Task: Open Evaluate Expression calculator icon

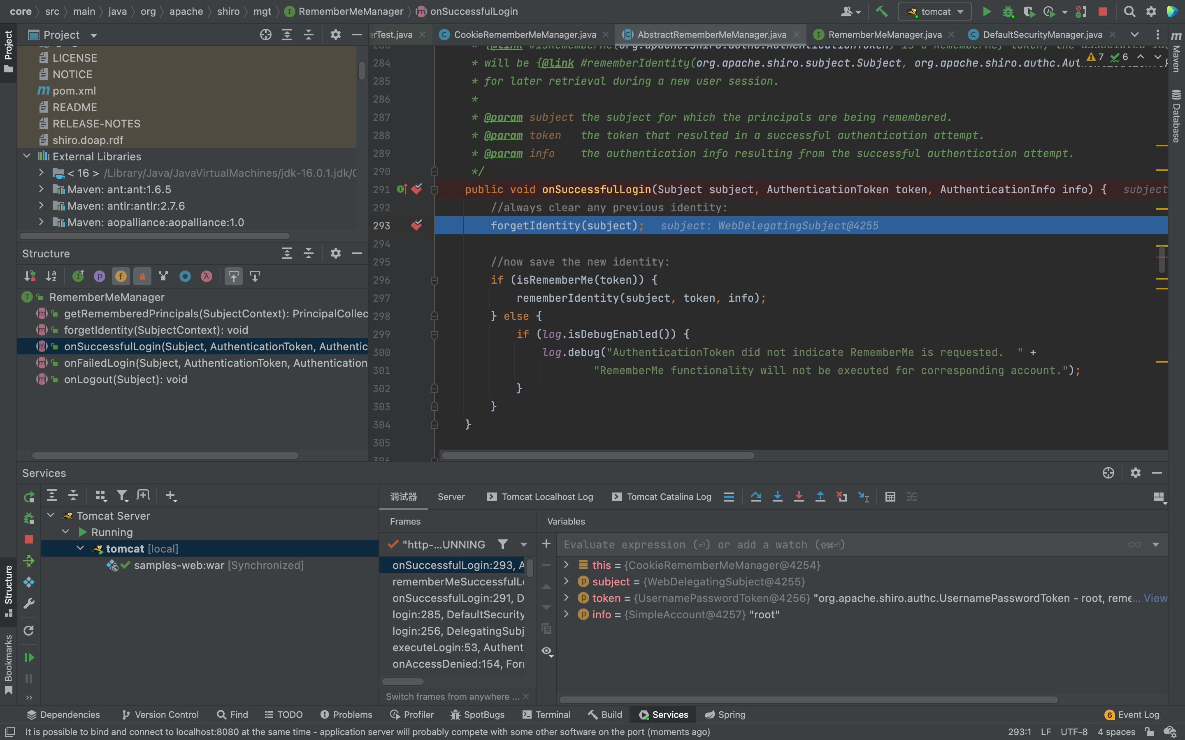Action: [890, 497]
